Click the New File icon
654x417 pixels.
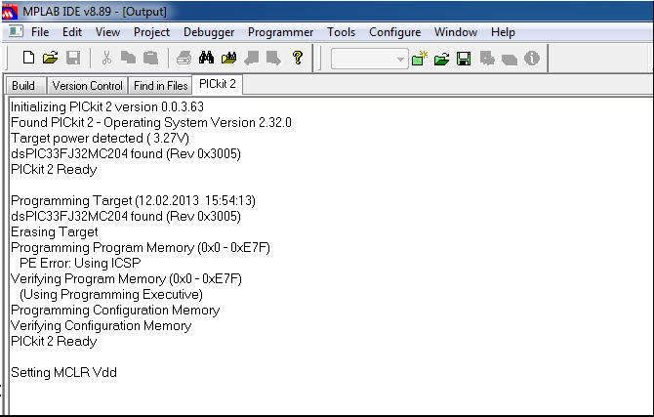point(28,58)
